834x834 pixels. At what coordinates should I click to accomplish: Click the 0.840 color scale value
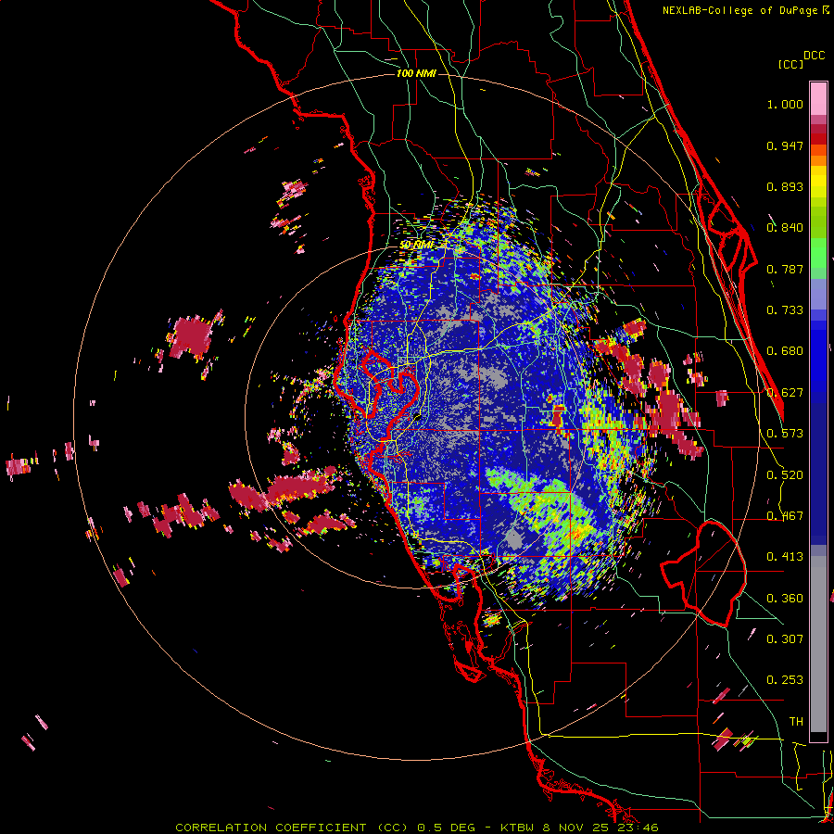point(785,228)
